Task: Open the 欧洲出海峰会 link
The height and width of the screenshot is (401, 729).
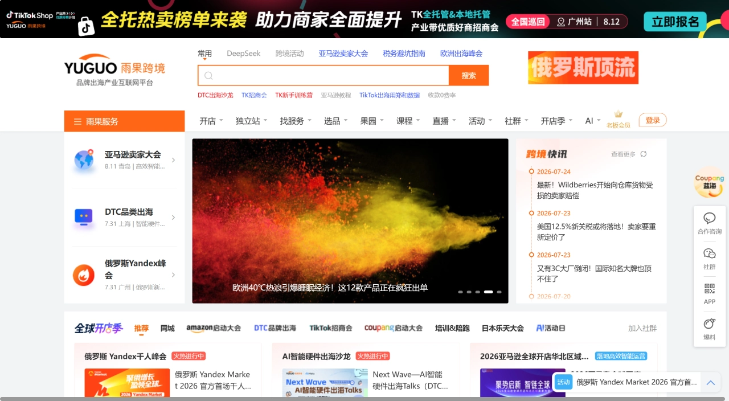Action: pyautogui.click(x=461, y=54)
